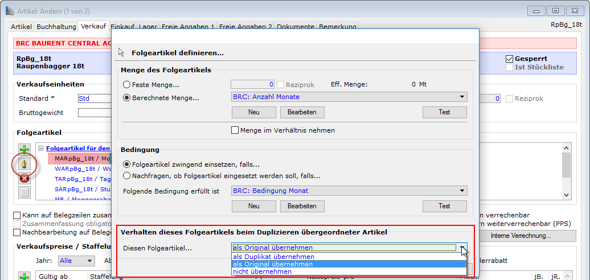Click the Folgeartikel list vertical scrollbar
Viewport: 590px width, 280px height.
point(566,171)
